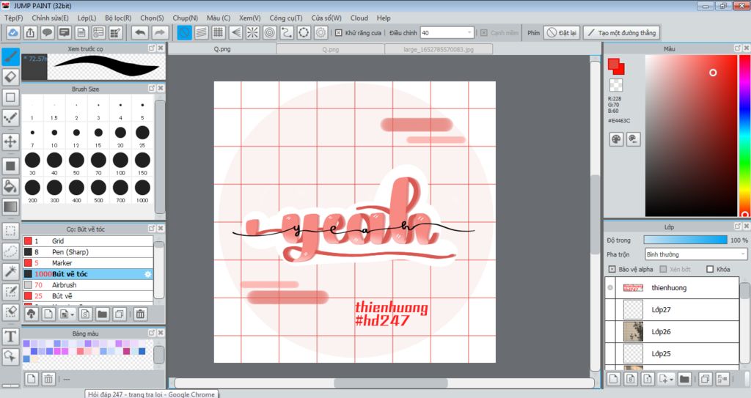Choose brush size 100
Image resolution: width=751 pixels, height=398 pixels.
pyautogui.click(x=120, y=163)
